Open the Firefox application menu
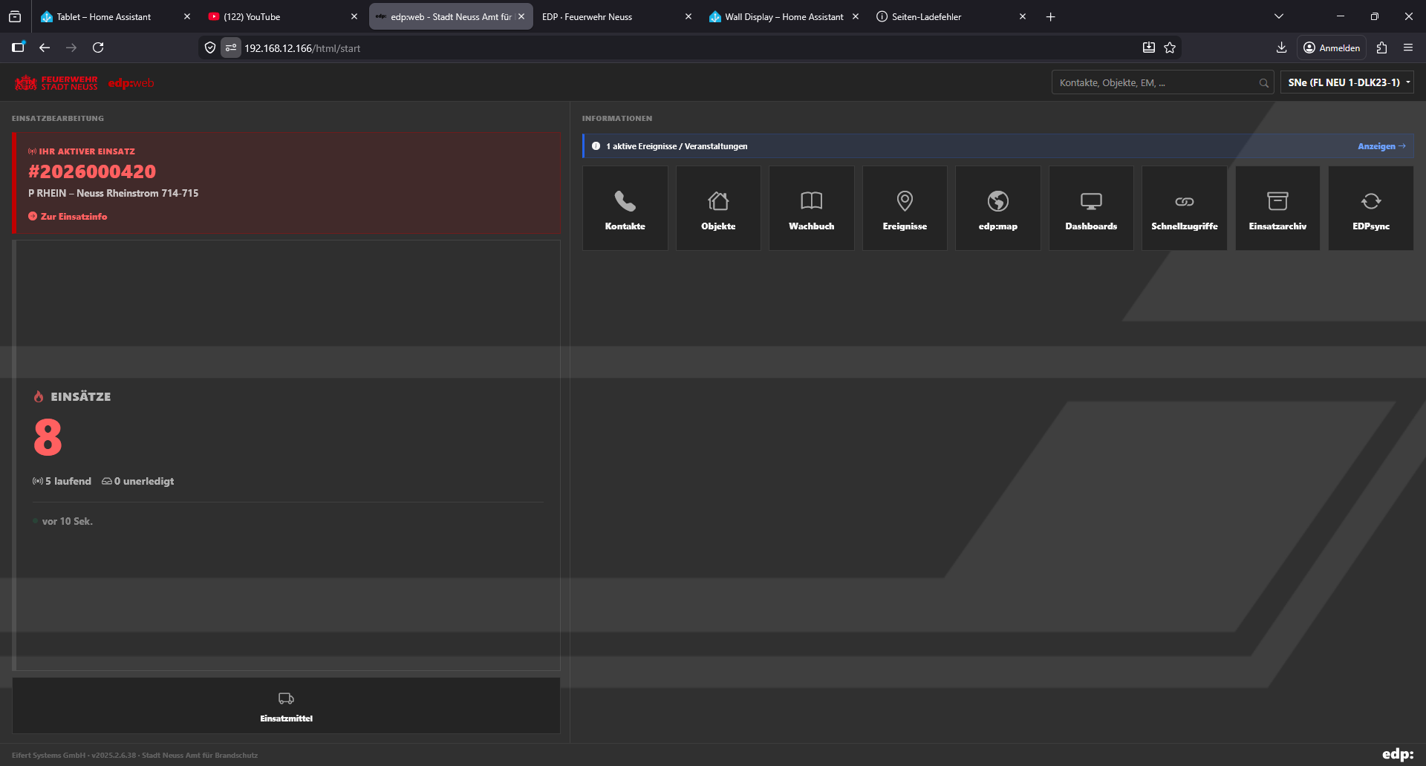The image size is (1426, 766). coord(1407,48)
